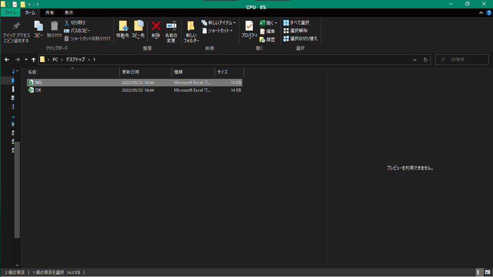The height and width of the screenshot is (277, 493).
Task: Click new folder icon in title bar
Action: pyautogui.click(x=23, y=4)
